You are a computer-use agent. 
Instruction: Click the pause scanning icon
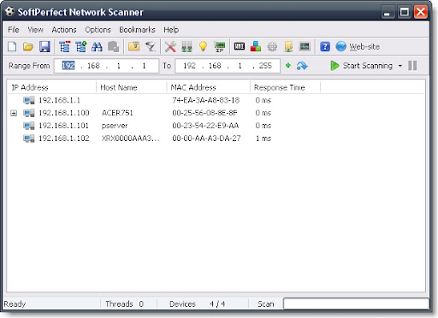412,66
